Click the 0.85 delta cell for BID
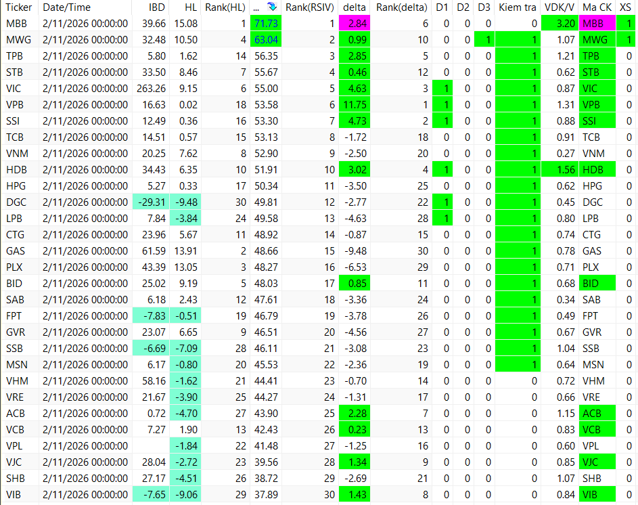 355,284
